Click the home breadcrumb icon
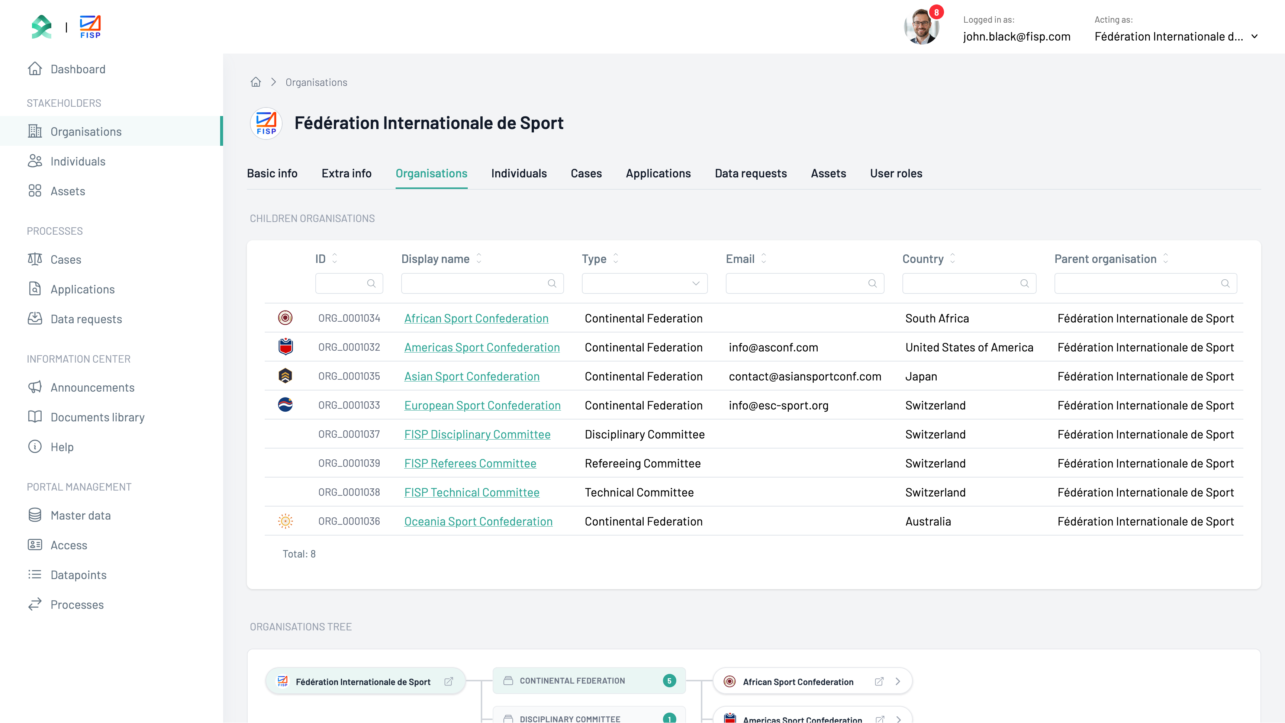Viewport: 1285px width, 723px height. 256,82
